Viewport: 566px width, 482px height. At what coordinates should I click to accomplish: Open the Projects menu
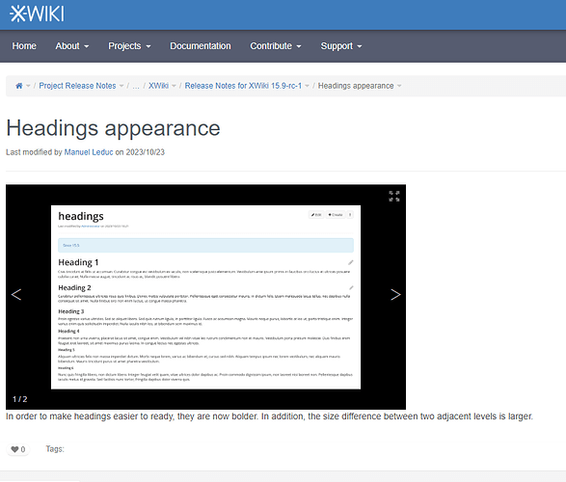point(129,46)
